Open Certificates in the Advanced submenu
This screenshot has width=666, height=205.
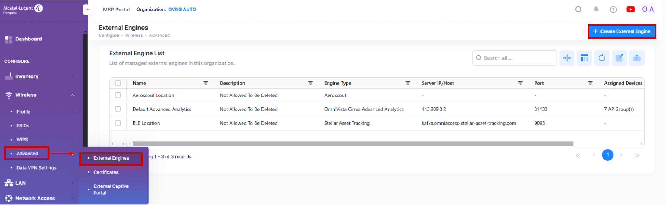(x=106, y=172)
